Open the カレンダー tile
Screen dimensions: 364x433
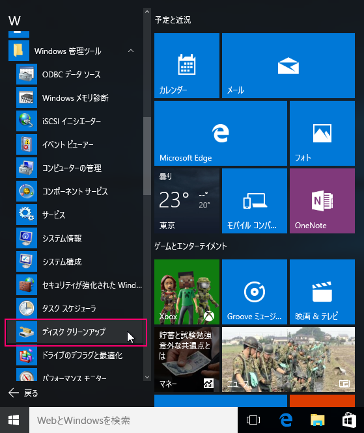pos(187,66)
